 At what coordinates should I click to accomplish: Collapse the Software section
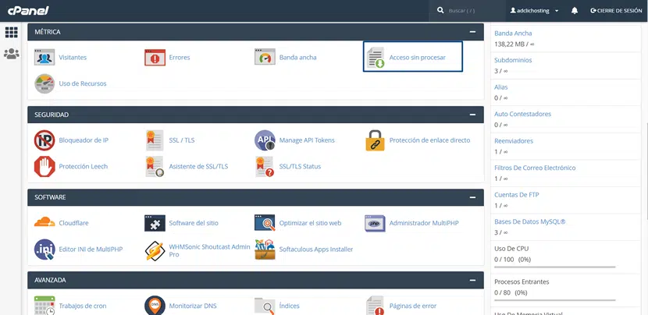pyautogui.click(x=472, y=197)
